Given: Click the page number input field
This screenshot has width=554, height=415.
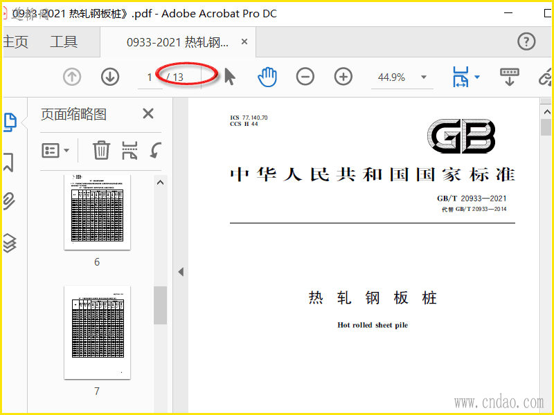Looking at the screenshot, I should pos(150,77).
